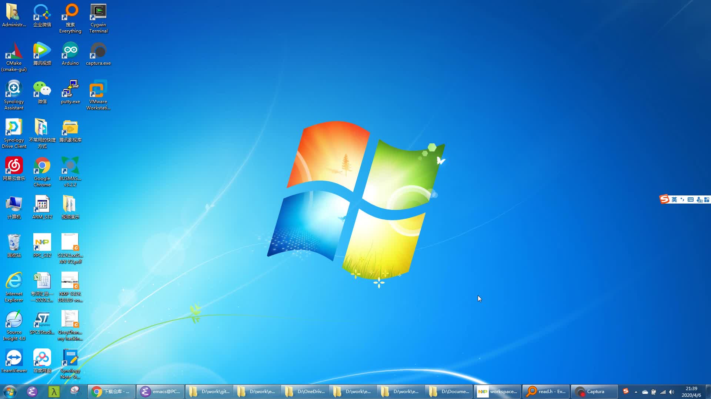Viewport: 711px width, 399px height.
Task: Open SPC5Studio desktop shortcut
Action: 42,323
